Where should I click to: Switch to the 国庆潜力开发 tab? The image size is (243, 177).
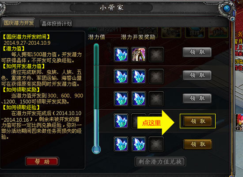pyautogui.click(x=19, y=23)
